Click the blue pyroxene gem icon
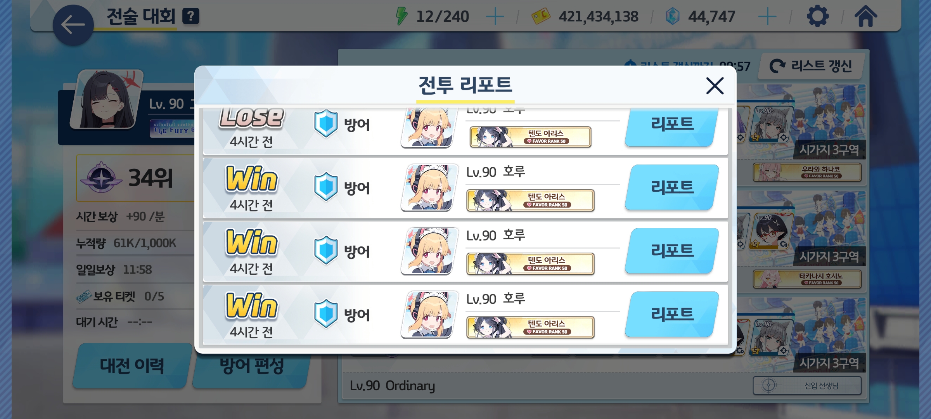The width and height of the screenshot is (931, 419). [672, 16]
